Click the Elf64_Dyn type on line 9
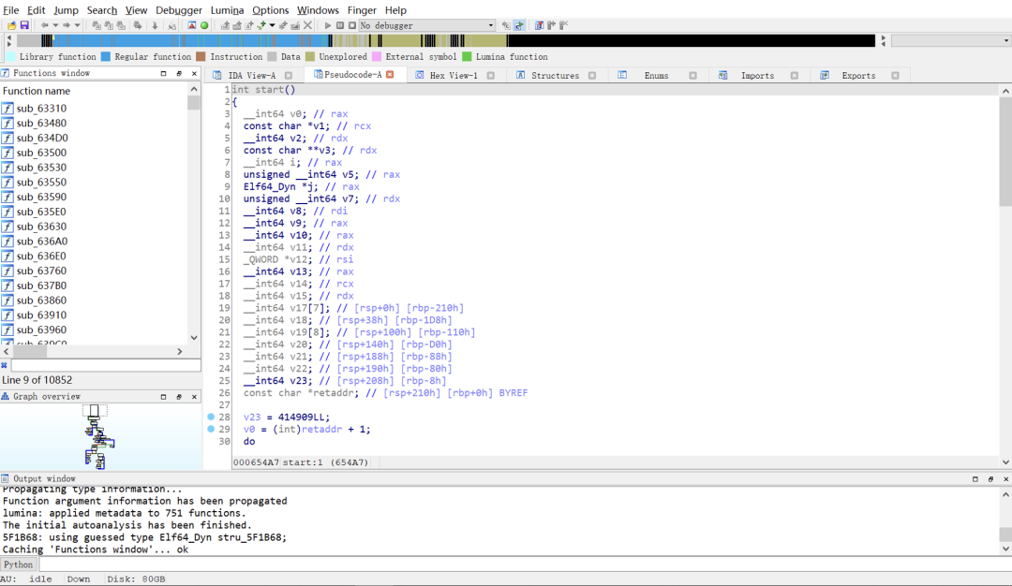This screenshot has width=1012, height=586. (269, 187)
